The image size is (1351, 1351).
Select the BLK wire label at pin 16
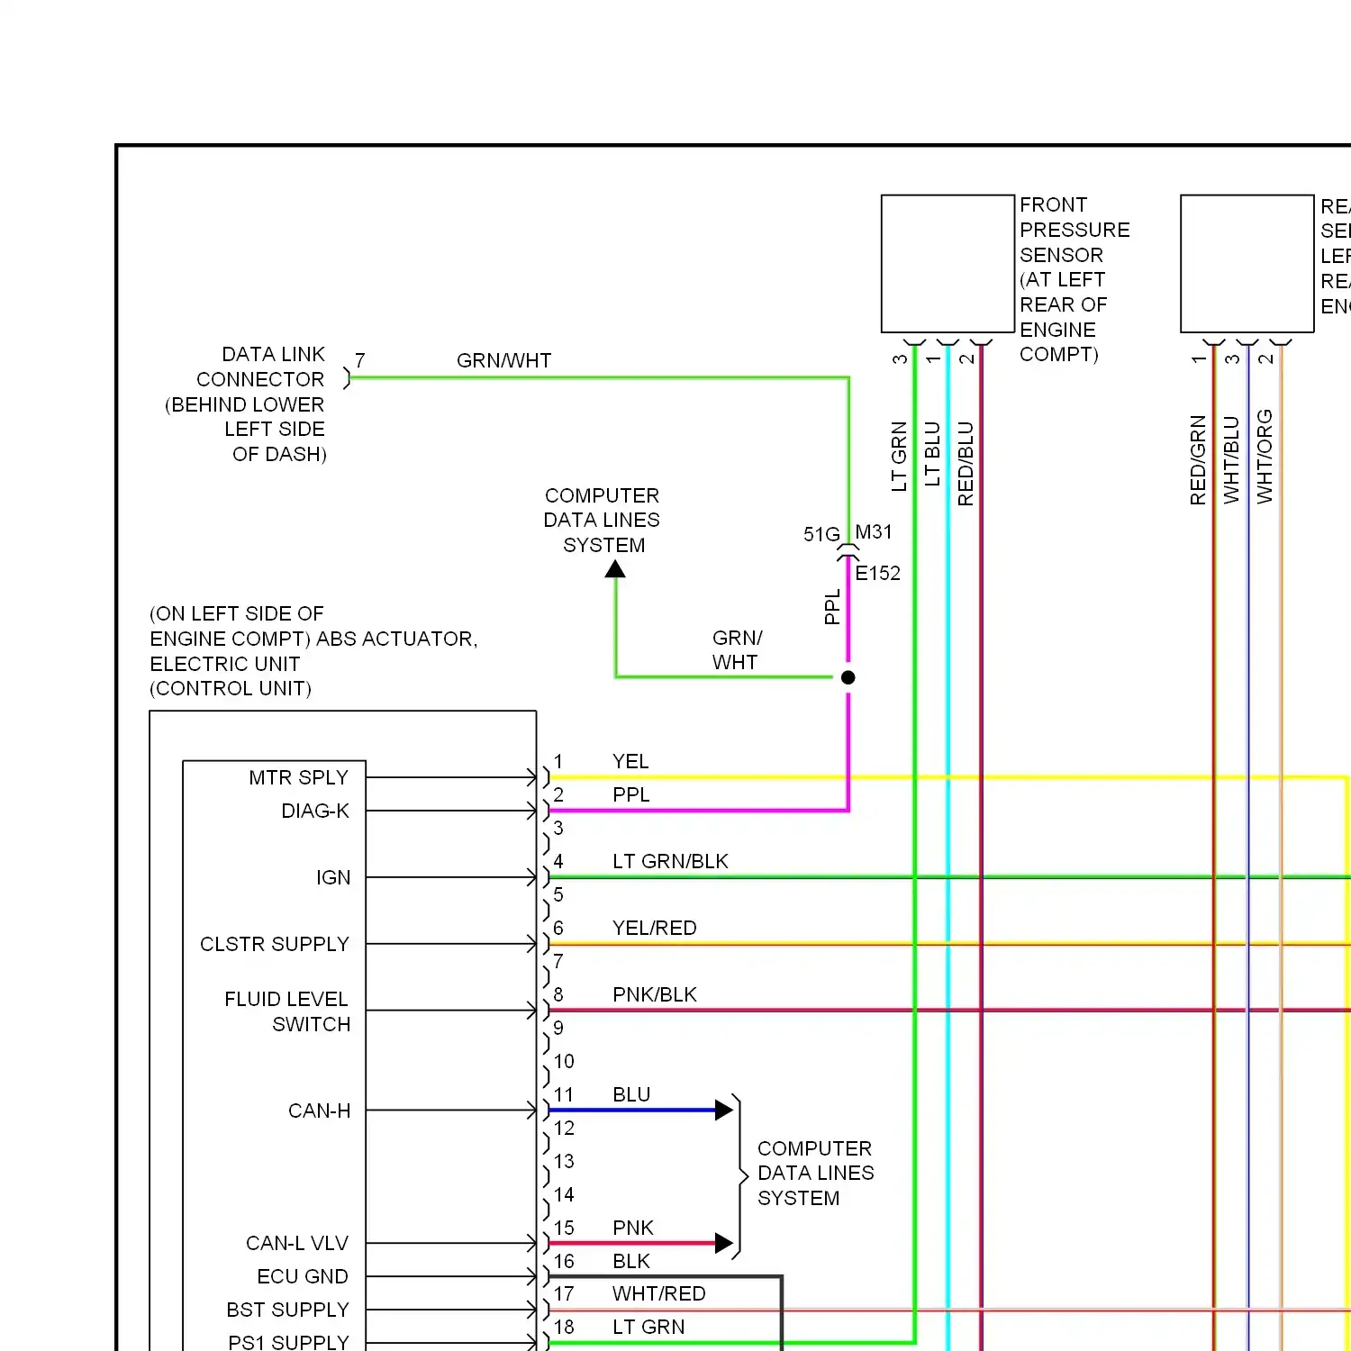pos(631,1261)
